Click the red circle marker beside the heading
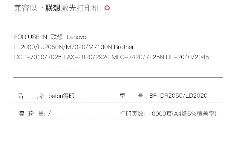 pos(107,8)
